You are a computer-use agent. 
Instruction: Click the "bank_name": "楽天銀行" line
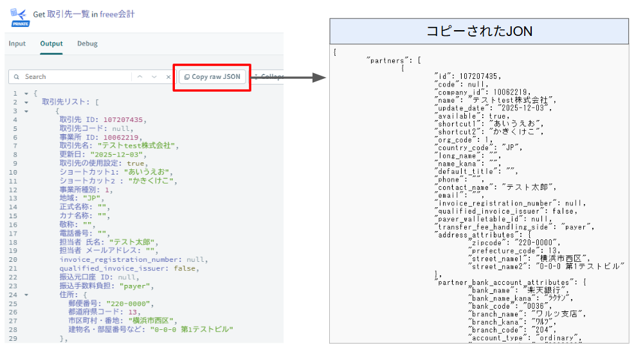[x=519, y=290]
